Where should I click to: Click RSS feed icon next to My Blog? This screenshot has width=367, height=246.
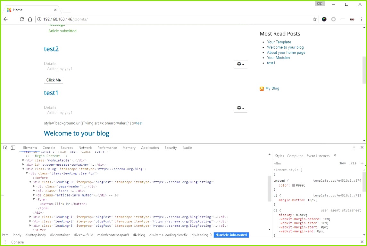coord(262,89)
